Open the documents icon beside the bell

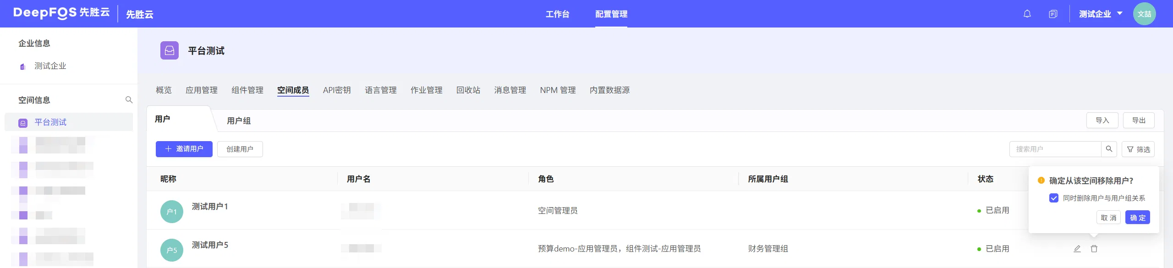point(1053,14)
